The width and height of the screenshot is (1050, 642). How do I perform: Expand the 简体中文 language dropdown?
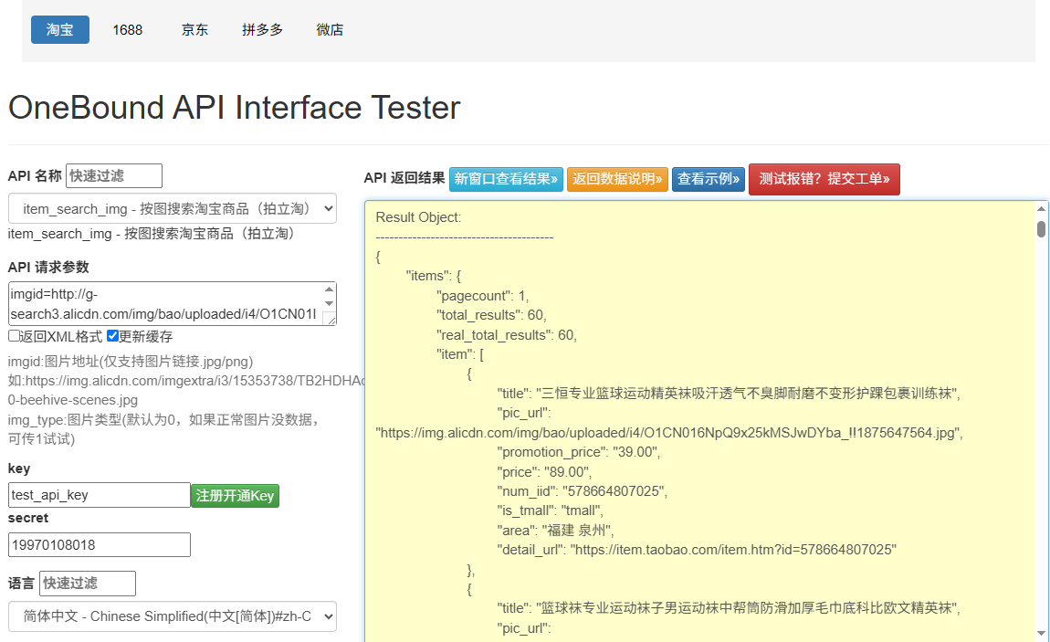point(173,616)
